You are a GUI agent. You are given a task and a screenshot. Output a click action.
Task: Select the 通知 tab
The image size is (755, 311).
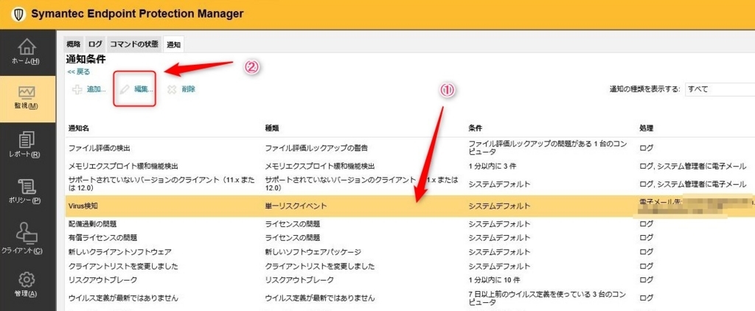[x=173, y=44]
